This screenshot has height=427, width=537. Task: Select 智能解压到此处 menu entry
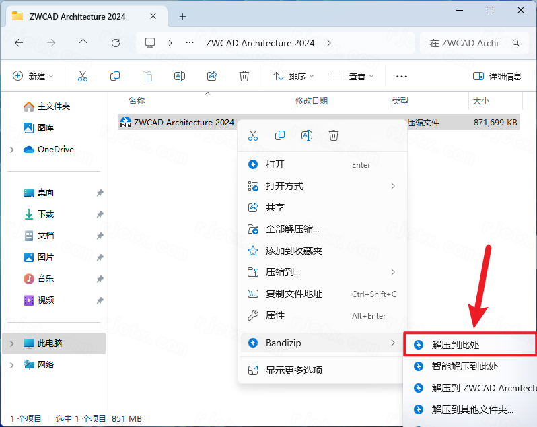(x=465, y=367)
